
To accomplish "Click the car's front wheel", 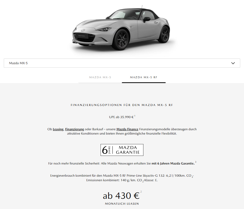I will point(121,39).
